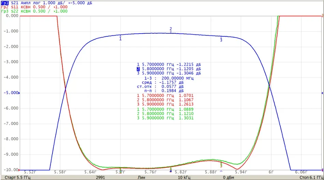Click the 5.94Г frequency axis label
Screen dimensions: 324x180
pyautogui.click(x=241, y=172)
